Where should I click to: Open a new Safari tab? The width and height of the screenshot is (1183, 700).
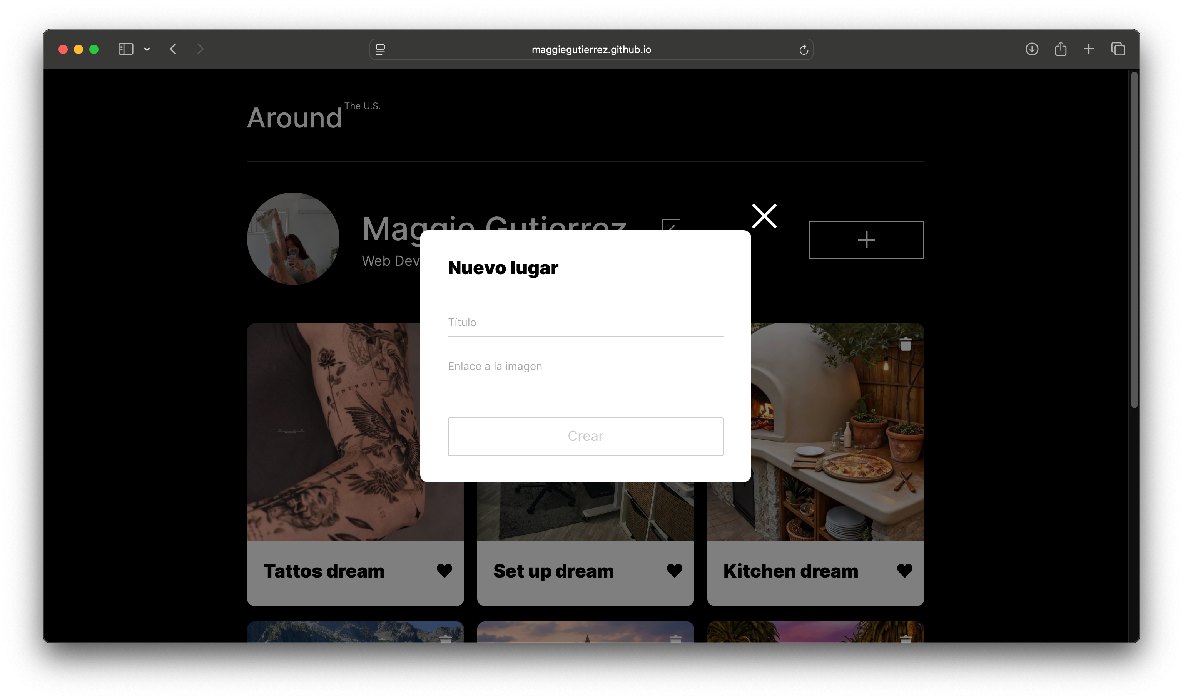tap(1088, 49)
